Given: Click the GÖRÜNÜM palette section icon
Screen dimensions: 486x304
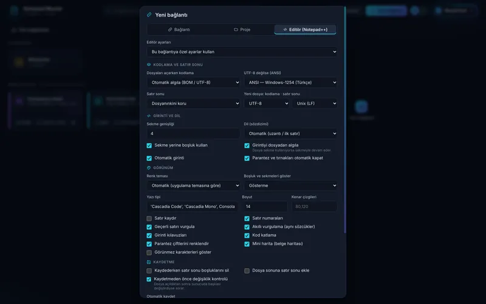Looking at the screenshot, I should coord(149,168).
